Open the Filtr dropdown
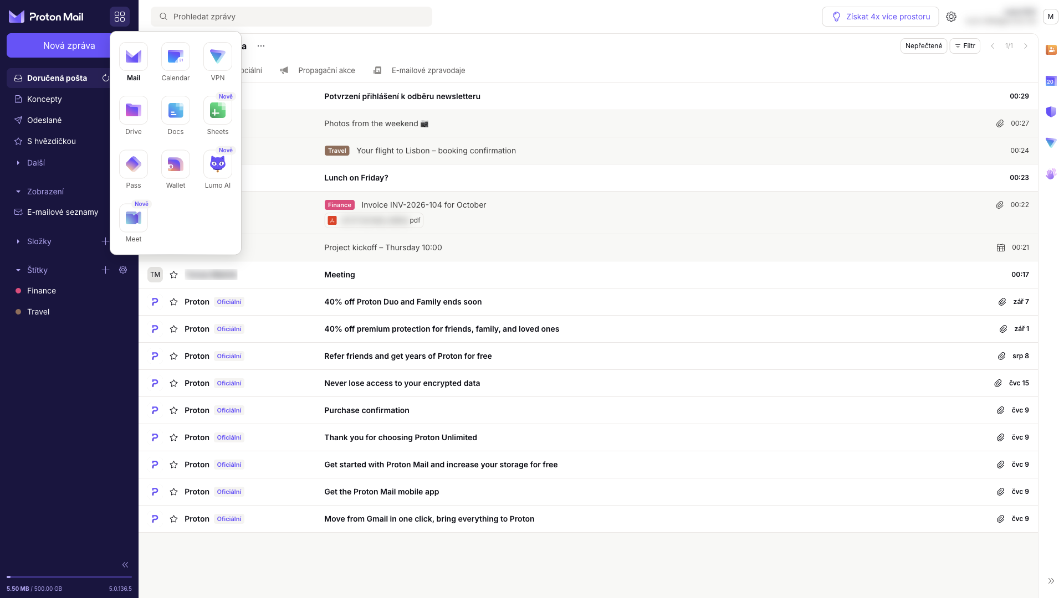 click(x=965, y=46)
